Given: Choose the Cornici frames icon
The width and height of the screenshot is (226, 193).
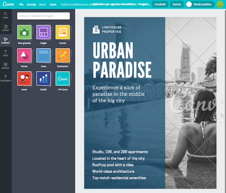Looking at the screenshot, I should [x=63, y=32].
